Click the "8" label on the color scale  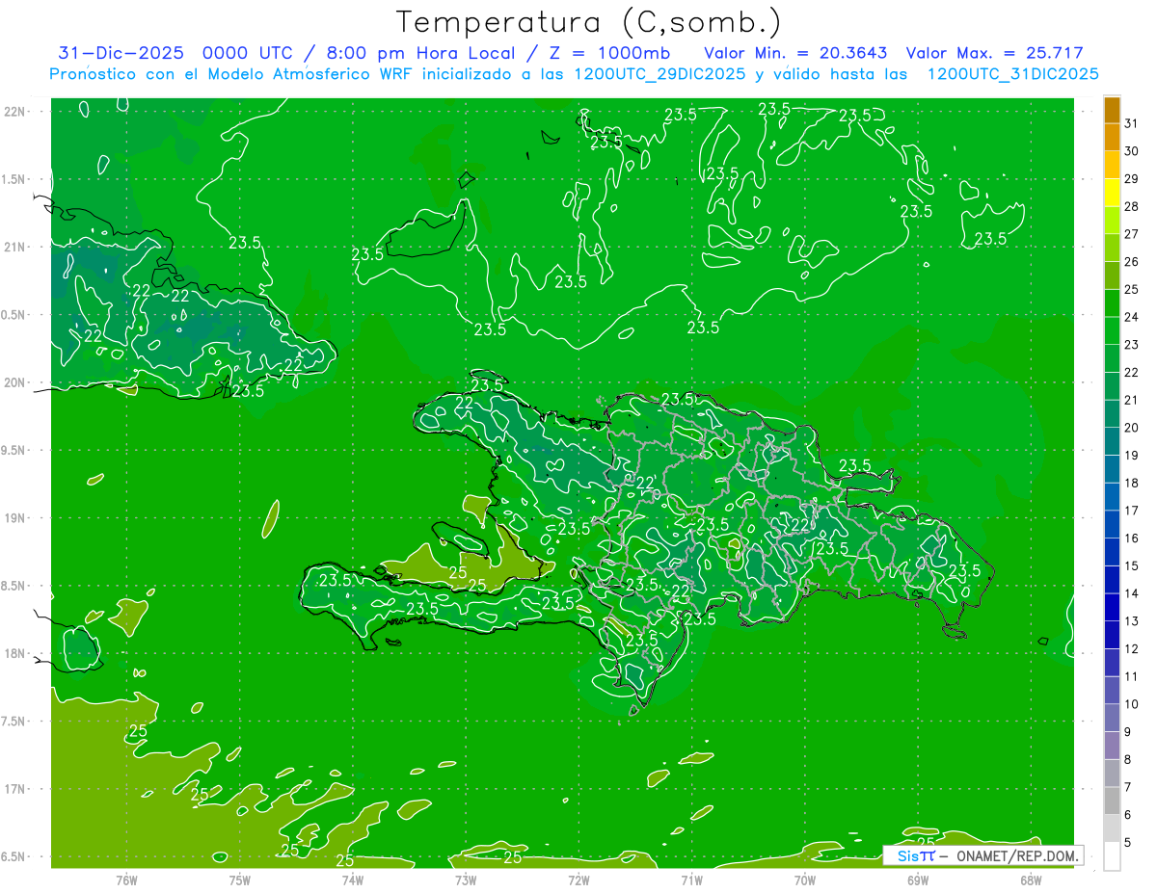[1128, 760]
